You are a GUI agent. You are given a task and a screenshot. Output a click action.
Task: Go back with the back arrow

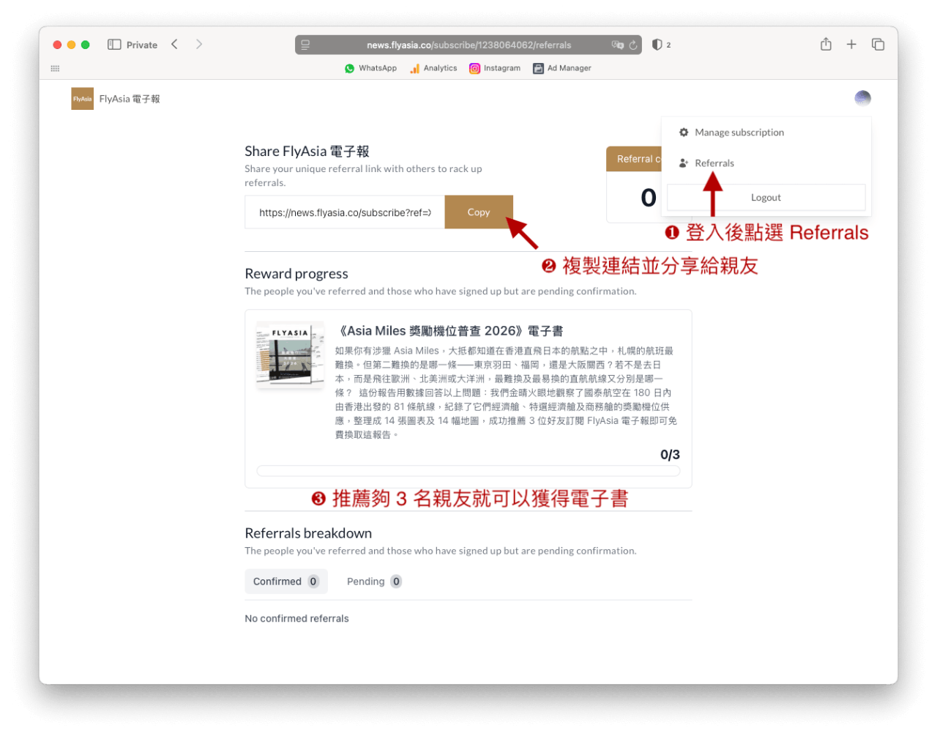click(174, 45)
